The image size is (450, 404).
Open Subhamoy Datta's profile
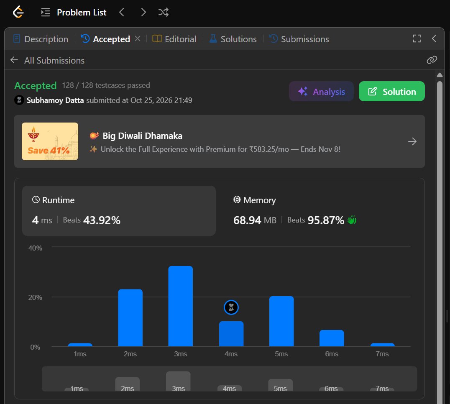(x=55, y=100)
